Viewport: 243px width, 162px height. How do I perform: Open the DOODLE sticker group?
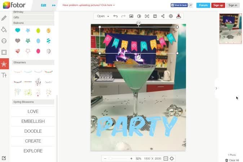click(x=33, y=131)
